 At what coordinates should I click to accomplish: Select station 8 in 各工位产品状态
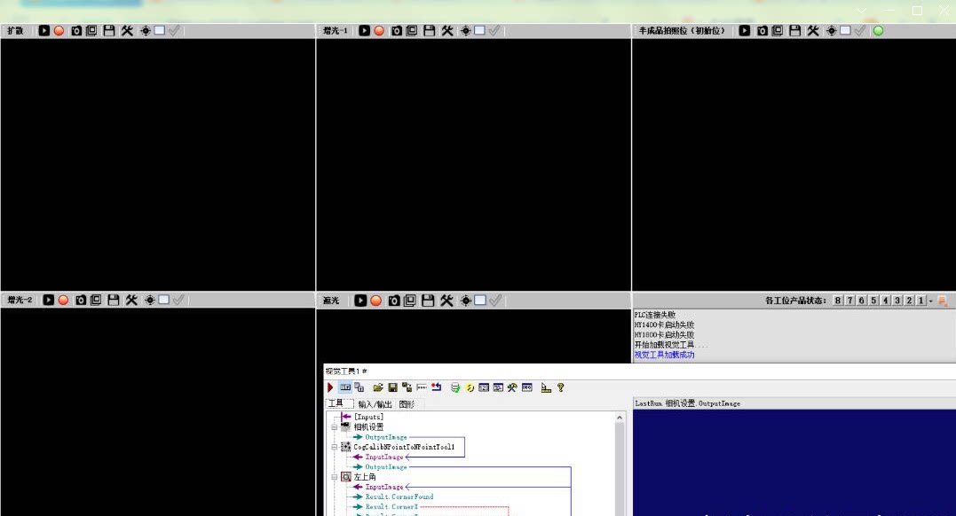(838, 301)
